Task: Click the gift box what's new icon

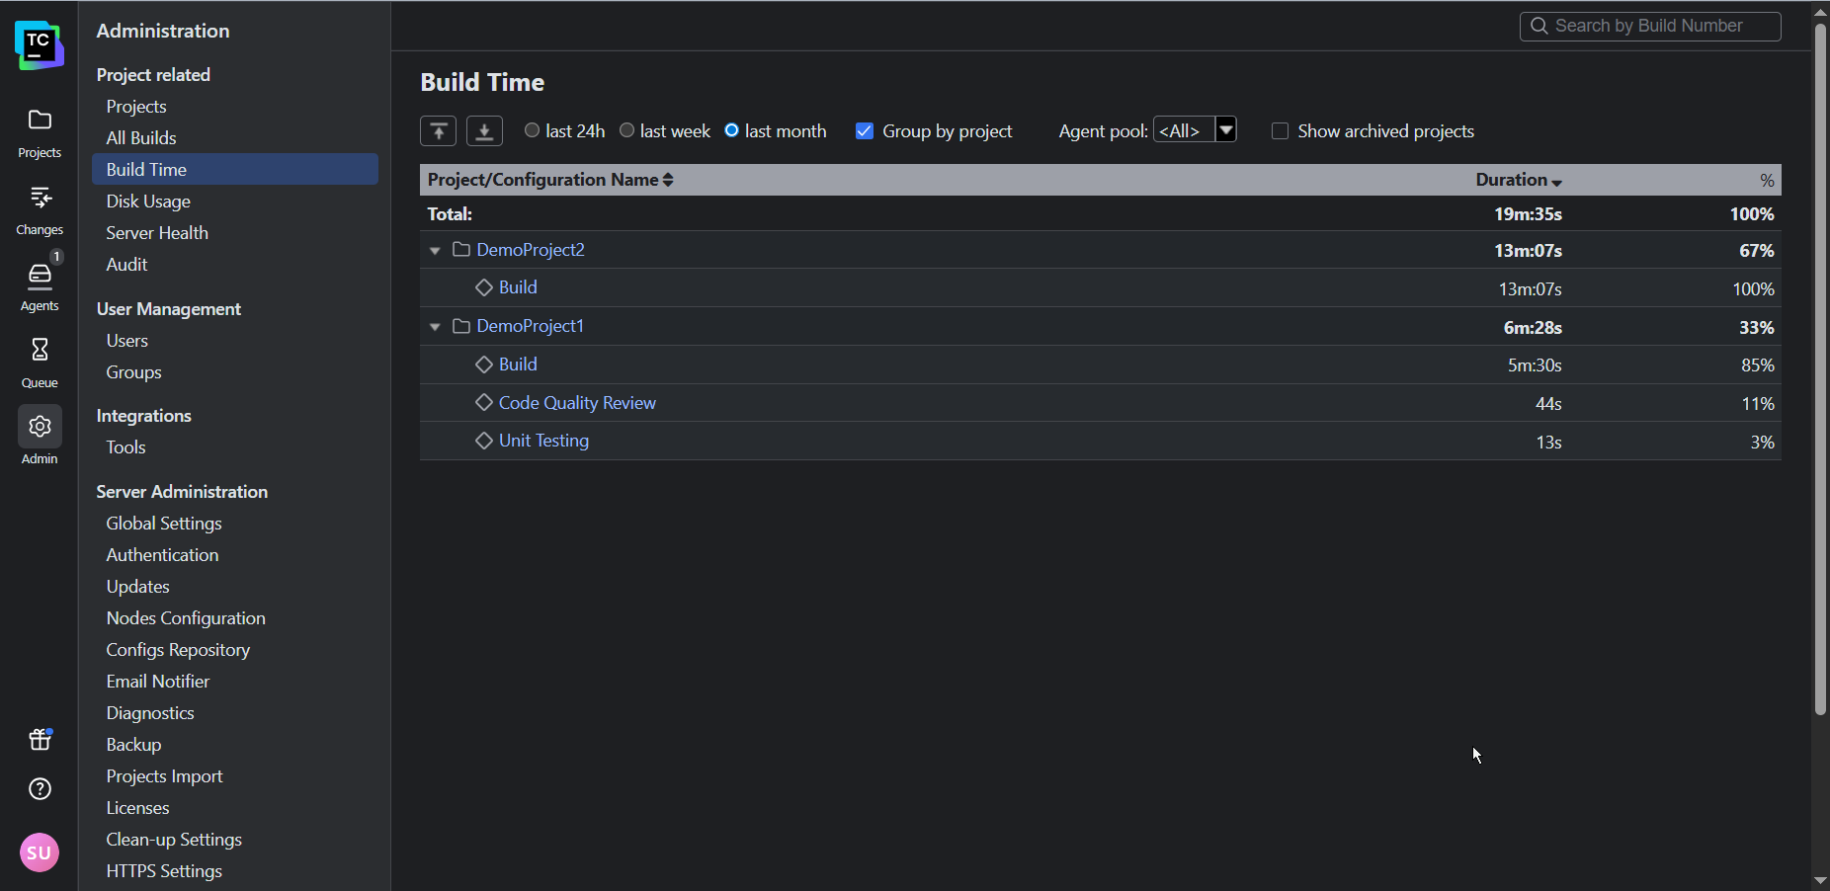Action: click(x=40, y=739)
